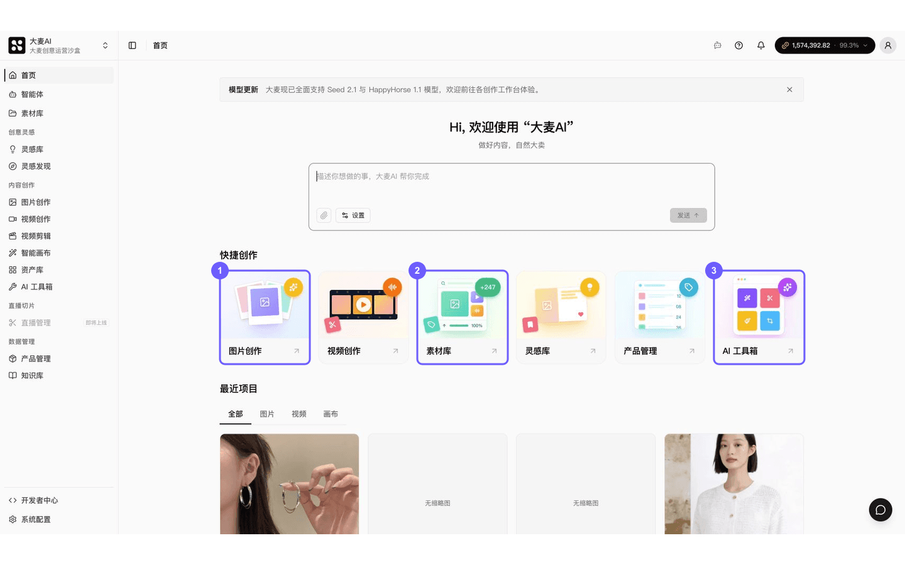Click the paperclip attachment button
Screen dimensions: 905x565
click(x=324, y=215)
